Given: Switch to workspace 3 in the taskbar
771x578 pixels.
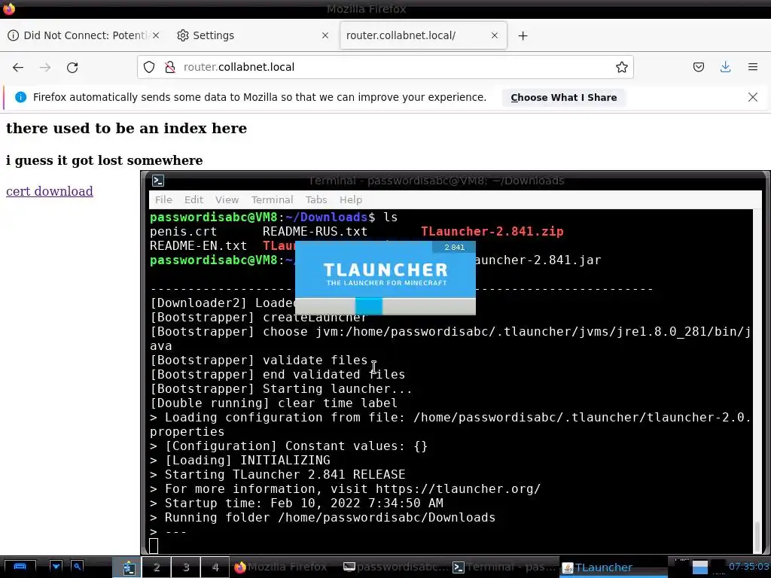Looking at the screenshot, I should [186, 567].
